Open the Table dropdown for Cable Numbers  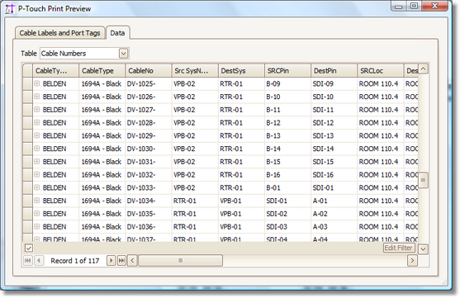[124, 54]
